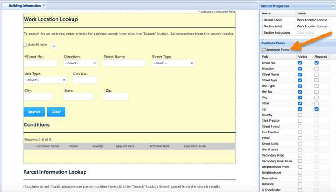Viewport: 336px width, 192px height.
Task: Uncheck Visible for Street No. field
Action: click(x=300, y=63)
